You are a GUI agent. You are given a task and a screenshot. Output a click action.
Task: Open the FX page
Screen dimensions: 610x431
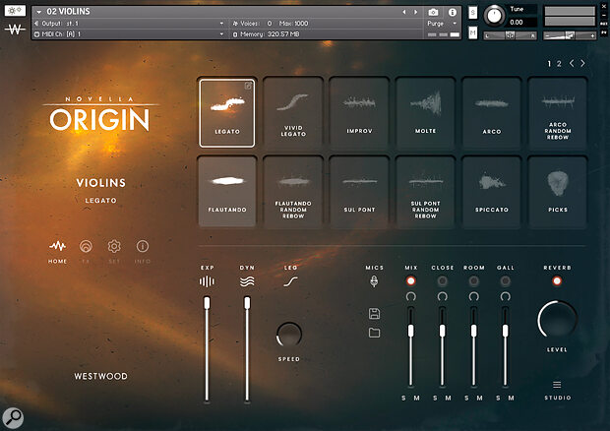pos(86,251)
